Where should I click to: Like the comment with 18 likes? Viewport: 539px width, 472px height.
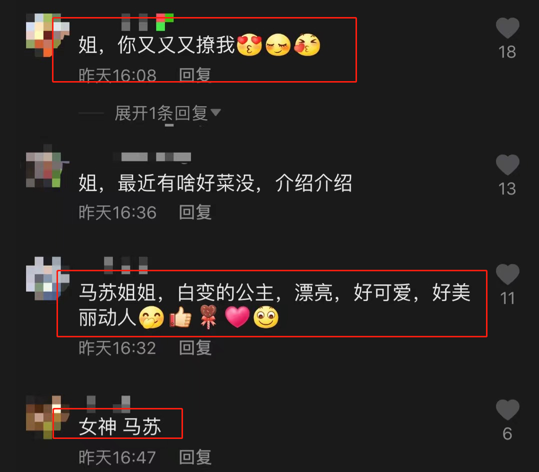[507, 28]
